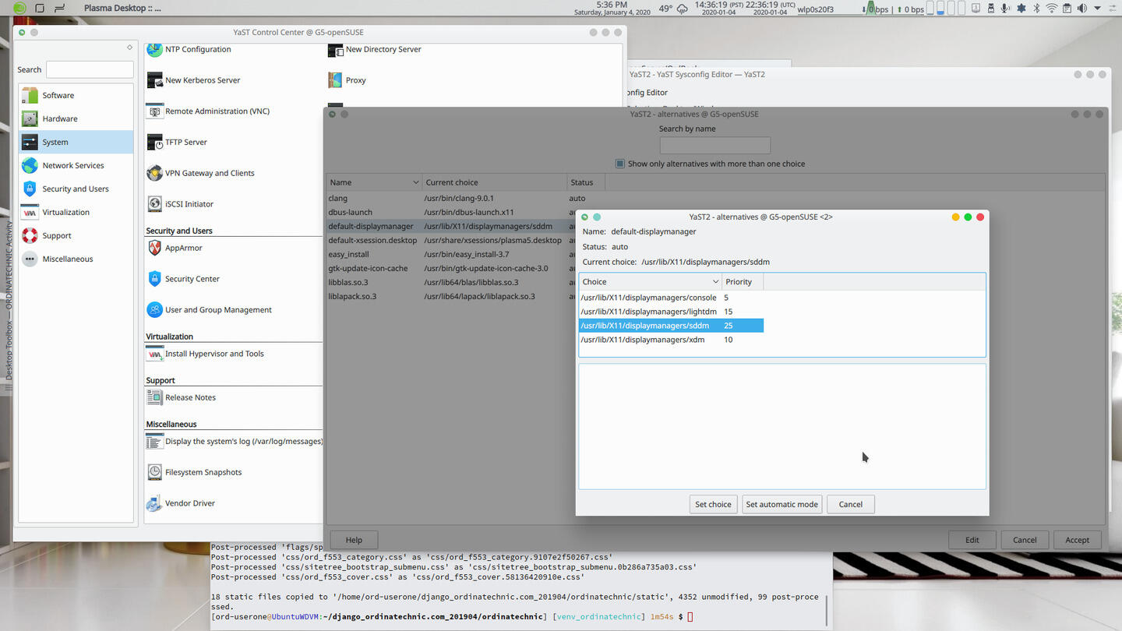Viewport: 1122px width, 631px height.
Task: Open User and Group Management module
Action: tap(209, 309)
